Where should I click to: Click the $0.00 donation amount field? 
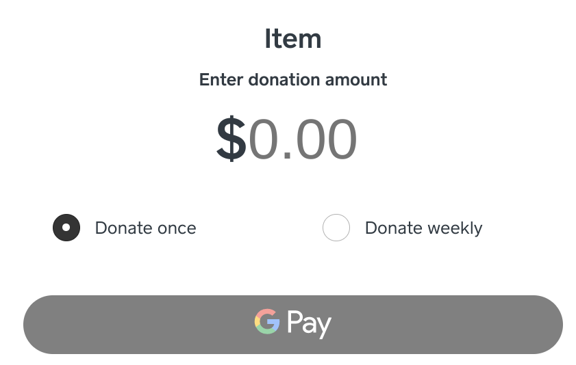tap(286, 139)
